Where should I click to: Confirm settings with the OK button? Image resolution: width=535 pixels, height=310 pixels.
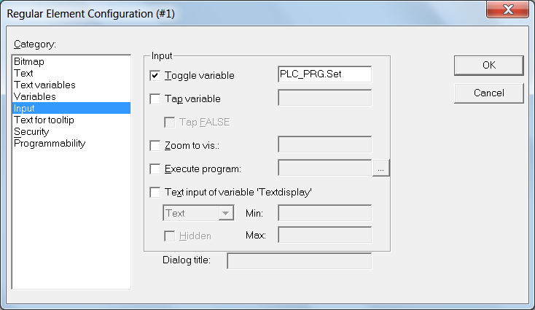pyautogui.click(x=488, y=65)
